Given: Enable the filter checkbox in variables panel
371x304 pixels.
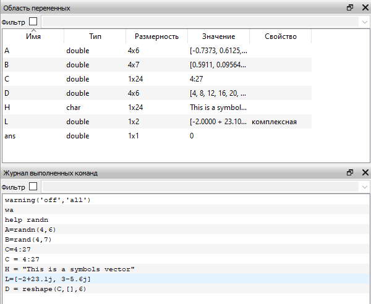Looking at the screenshot, I should [x=33, y=22].
